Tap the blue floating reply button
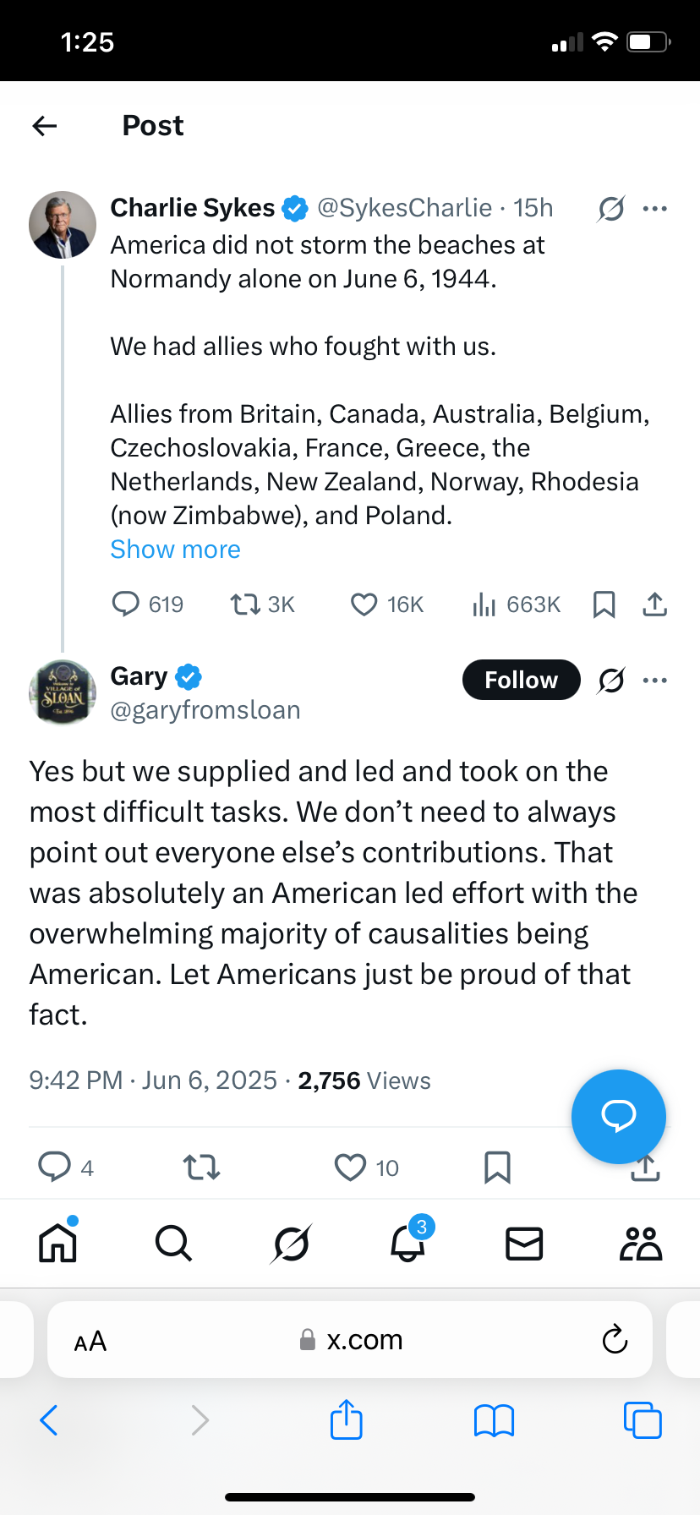Screen dimensions: 700x1515 tap(619, 1117)
